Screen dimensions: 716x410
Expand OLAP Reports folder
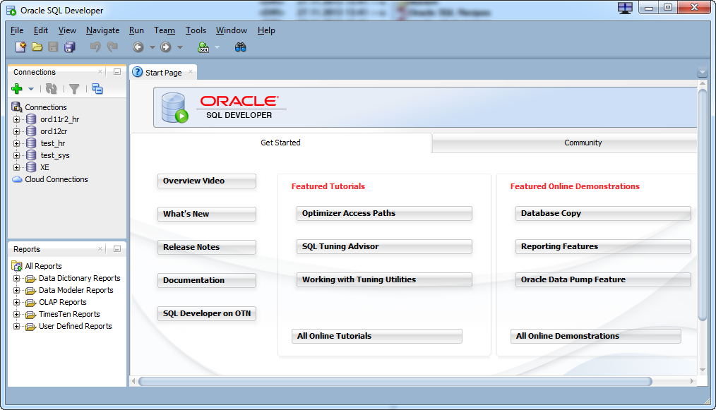tap(16, 302)
